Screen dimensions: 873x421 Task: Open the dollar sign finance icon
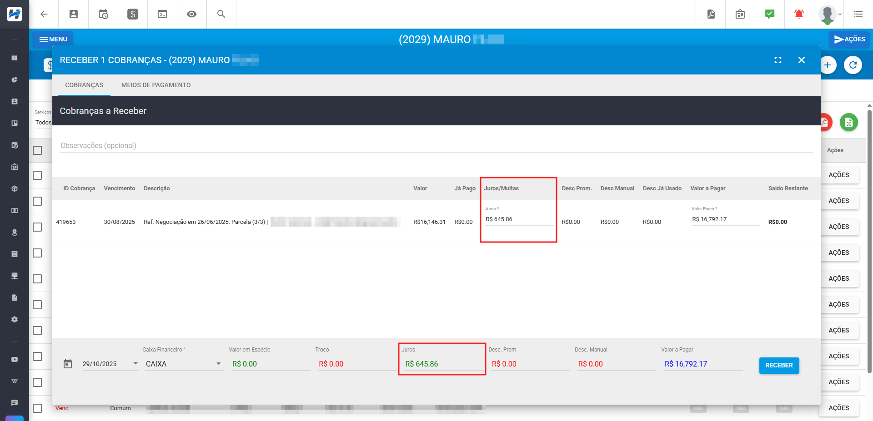click(x=133, y=14)
